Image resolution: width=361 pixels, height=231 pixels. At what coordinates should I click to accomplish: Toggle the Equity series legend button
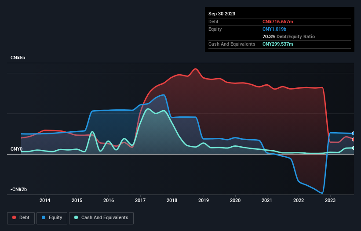coord(52,218)
